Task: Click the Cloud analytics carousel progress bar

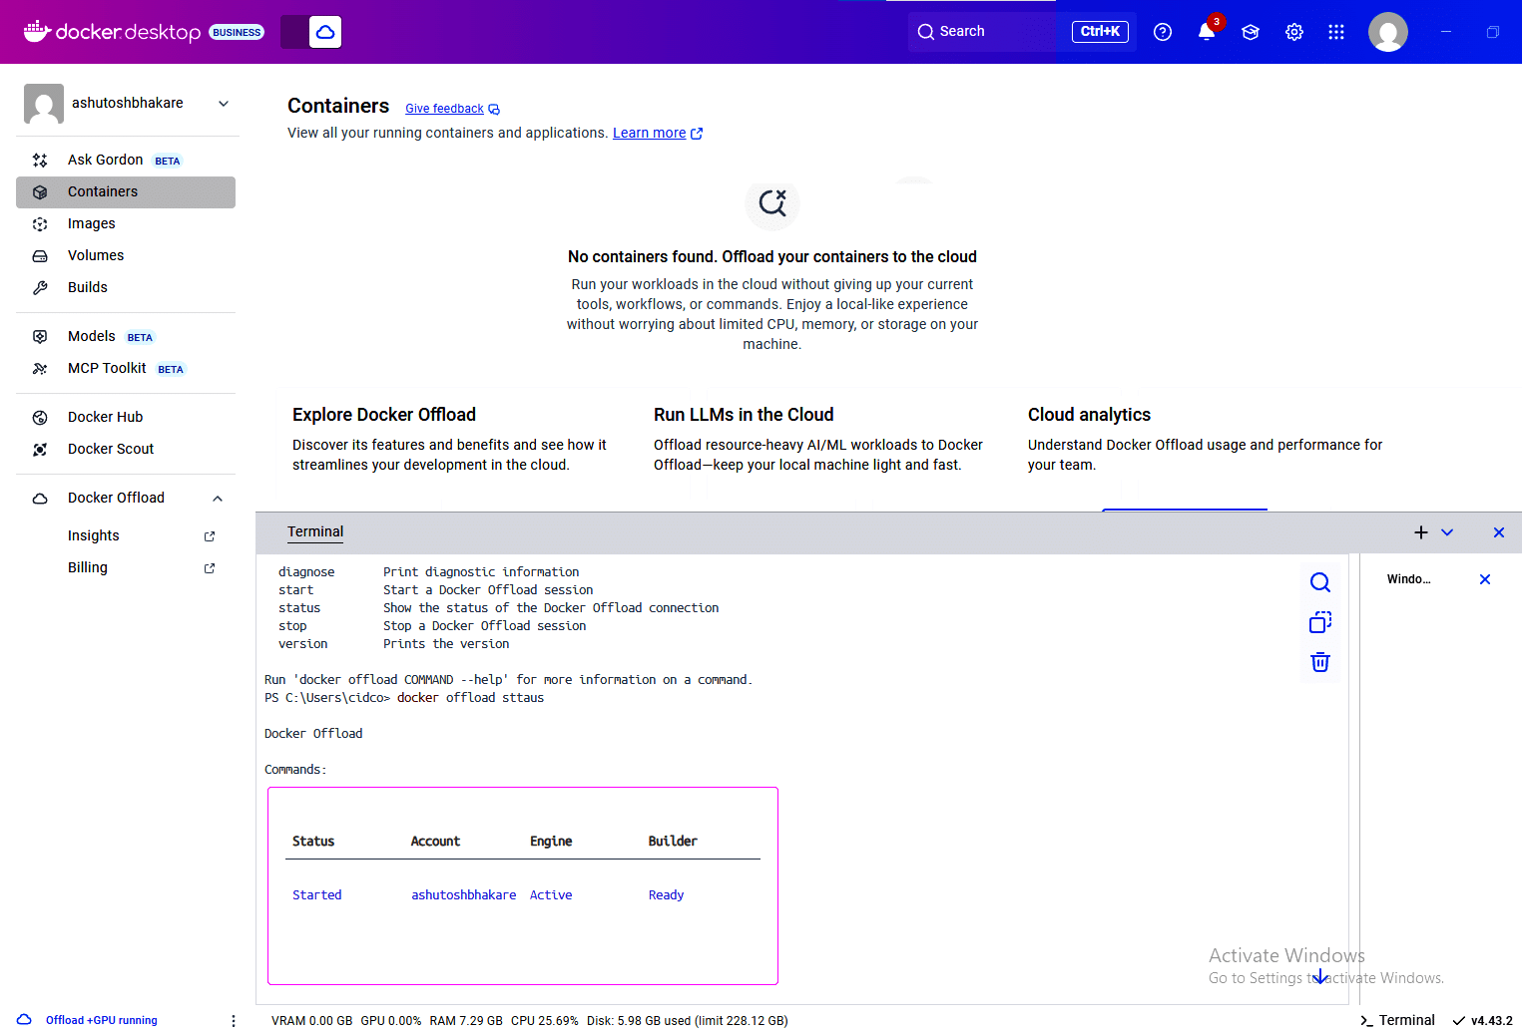Action: (x=1184, y=509)
